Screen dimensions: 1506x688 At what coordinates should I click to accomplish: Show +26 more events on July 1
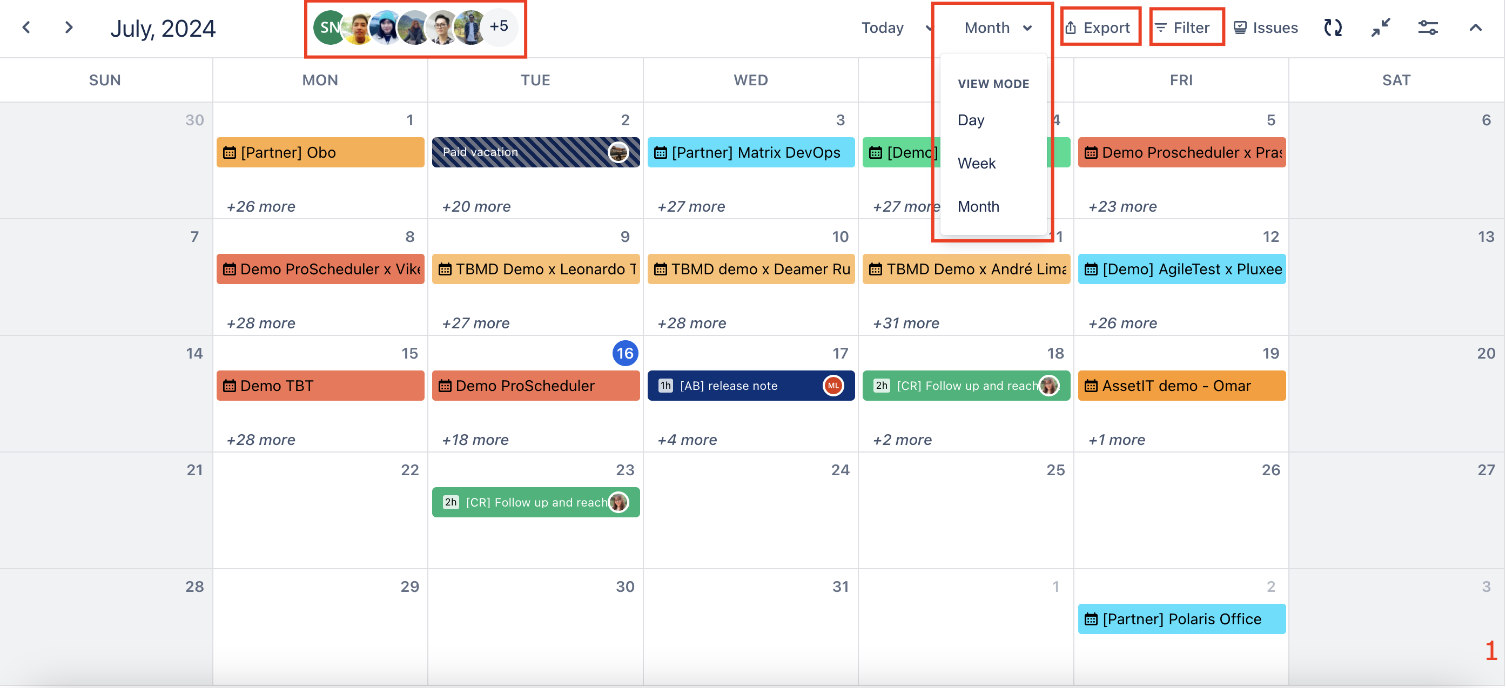[x=261, y=206]
